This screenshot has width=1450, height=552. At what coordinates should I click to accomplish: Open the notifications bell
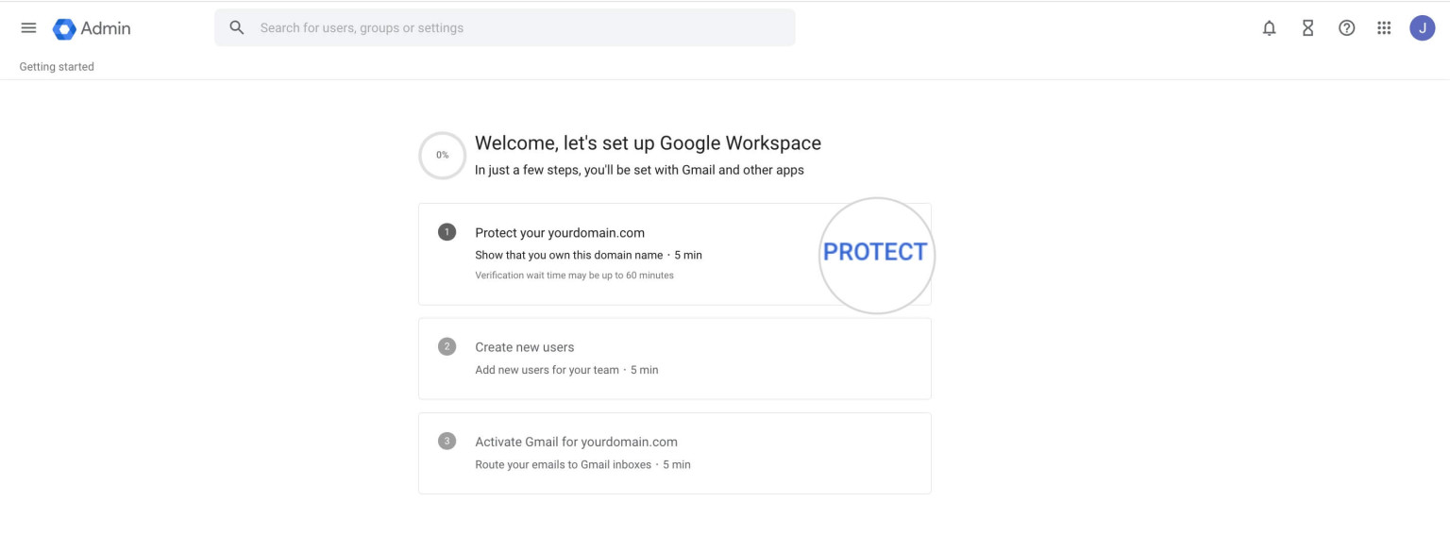click(1269, 28)
